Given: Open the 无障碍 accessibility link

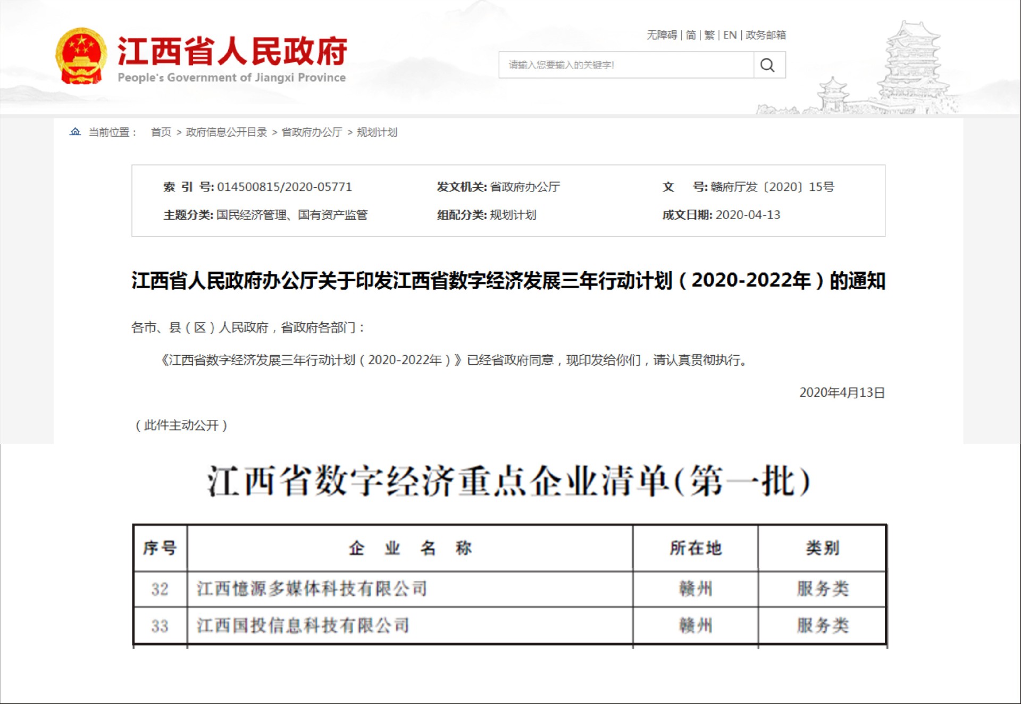Looking at the screenshot, I should (x=662, y=35).
